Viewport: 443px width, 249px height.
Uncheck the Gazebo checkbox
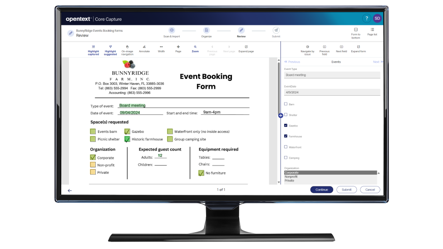coord(285,125)
